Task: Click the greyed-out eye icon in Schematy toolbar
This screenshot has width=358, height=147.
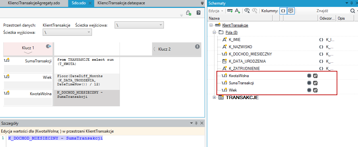Action: pos(255,10)
